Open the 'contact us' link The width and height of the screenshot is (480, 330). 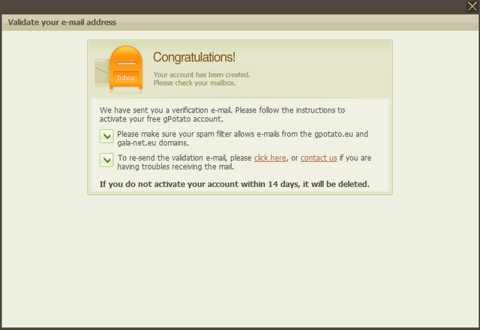319,158
